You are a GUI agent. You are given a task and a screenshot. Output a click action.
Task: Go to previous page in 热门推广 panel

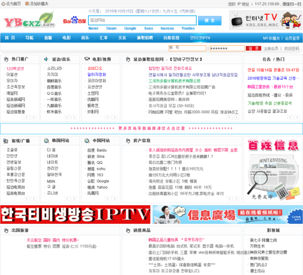click(26, 117)
